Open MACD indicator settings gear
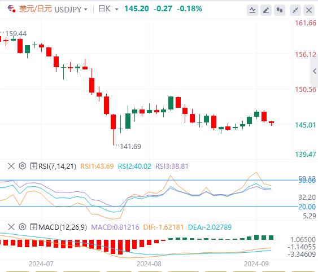The image size is (318, 272). [x=22, y=227]
